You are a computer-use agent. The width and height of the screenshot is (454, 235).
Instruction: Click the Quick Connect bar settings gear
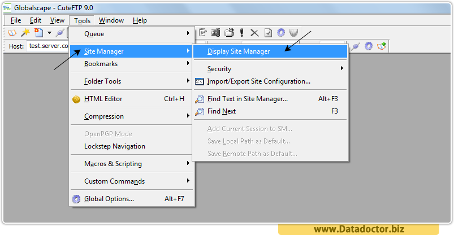point(368,46)
